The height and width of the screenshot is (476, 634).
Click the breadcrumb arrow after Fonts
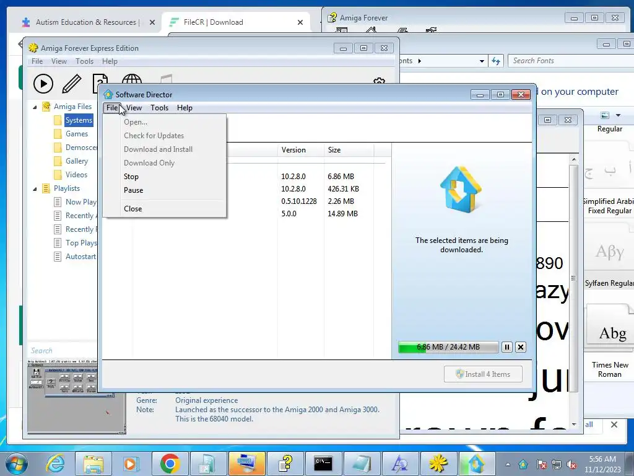click(419, 61)
